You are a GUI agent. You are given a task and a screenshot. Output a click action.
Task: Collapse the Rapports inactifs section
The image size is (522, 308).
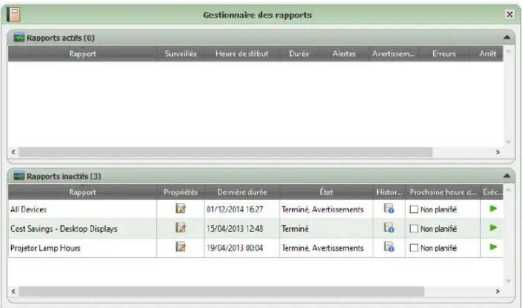(x=507, y=176)
